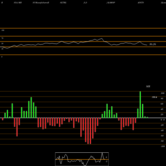Screen dimensions: 166x166
Task: Click the RSI axis label 50
Action: tap(2, 43)
